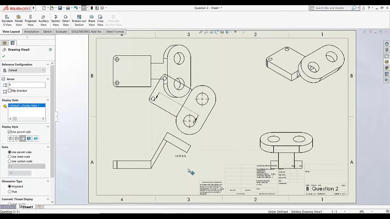Select Default Display State 1 entry
This screenshot has width=390, height=219.
pos(27,106)
